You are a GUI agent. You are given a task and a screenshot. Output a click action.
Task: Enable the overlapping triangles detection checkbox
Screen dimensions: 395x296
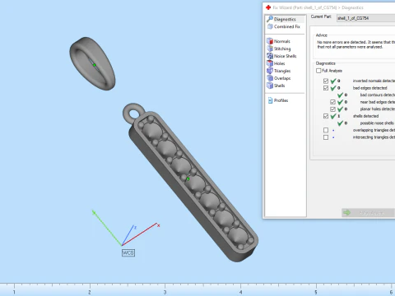[326, 130]
